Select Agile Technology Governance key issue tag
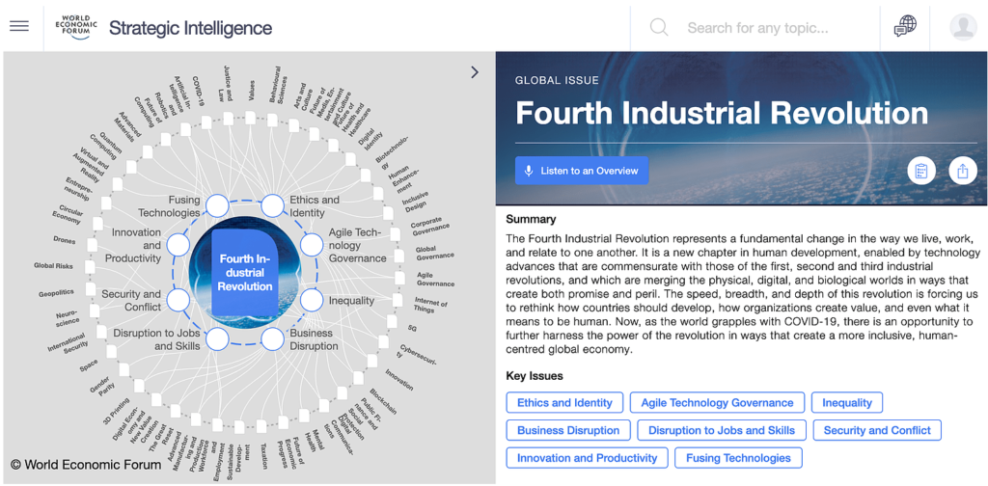 click(x=717, y=403)
